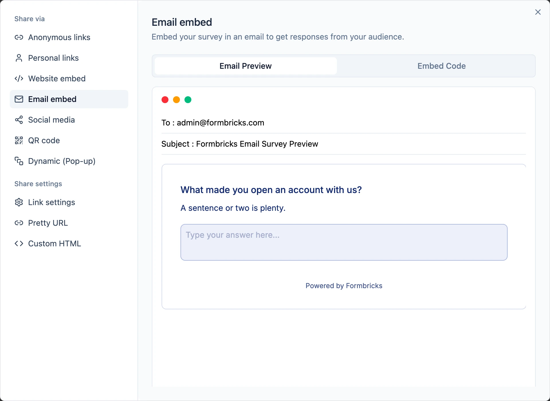Select Website embed option
Screen dimensions: 550x401
(69, 78)
